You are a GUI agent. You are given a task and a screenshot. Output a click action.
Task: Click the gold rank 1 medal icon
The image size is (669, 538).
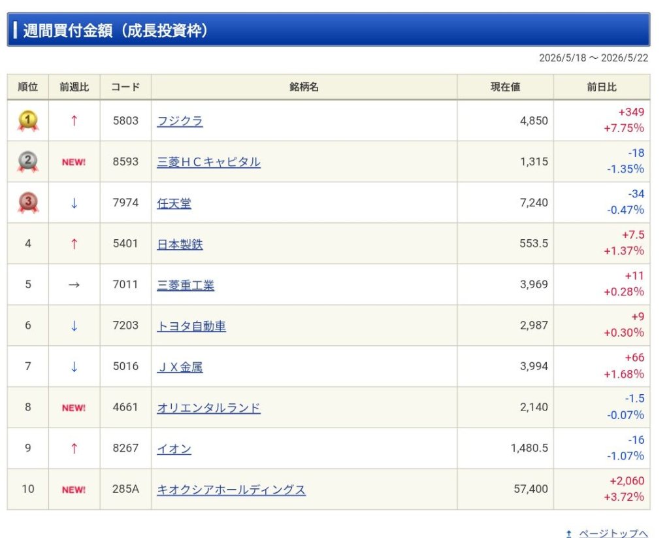(27, 121)
